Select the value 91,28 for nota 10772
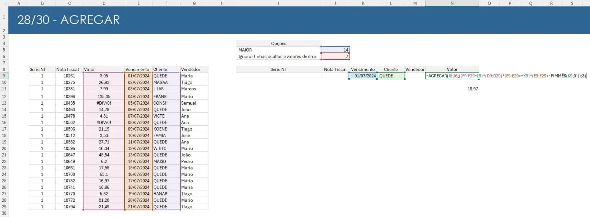The image size is (590, 217). coord(104,200)
